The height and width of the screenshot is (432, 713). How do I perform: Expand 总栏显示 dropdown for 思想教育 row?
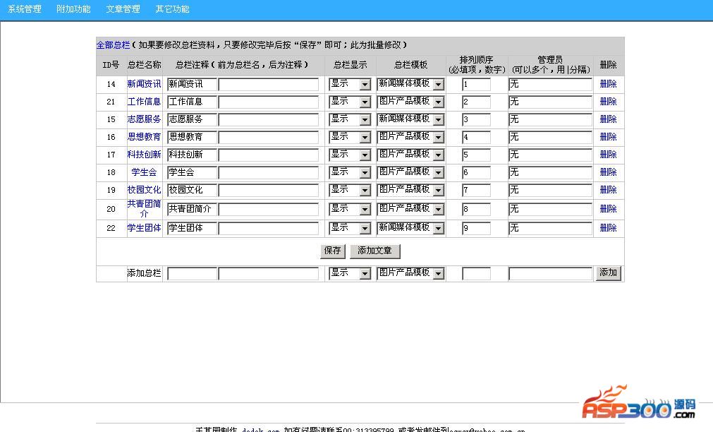pyautogui.click(x=350, y=137)
